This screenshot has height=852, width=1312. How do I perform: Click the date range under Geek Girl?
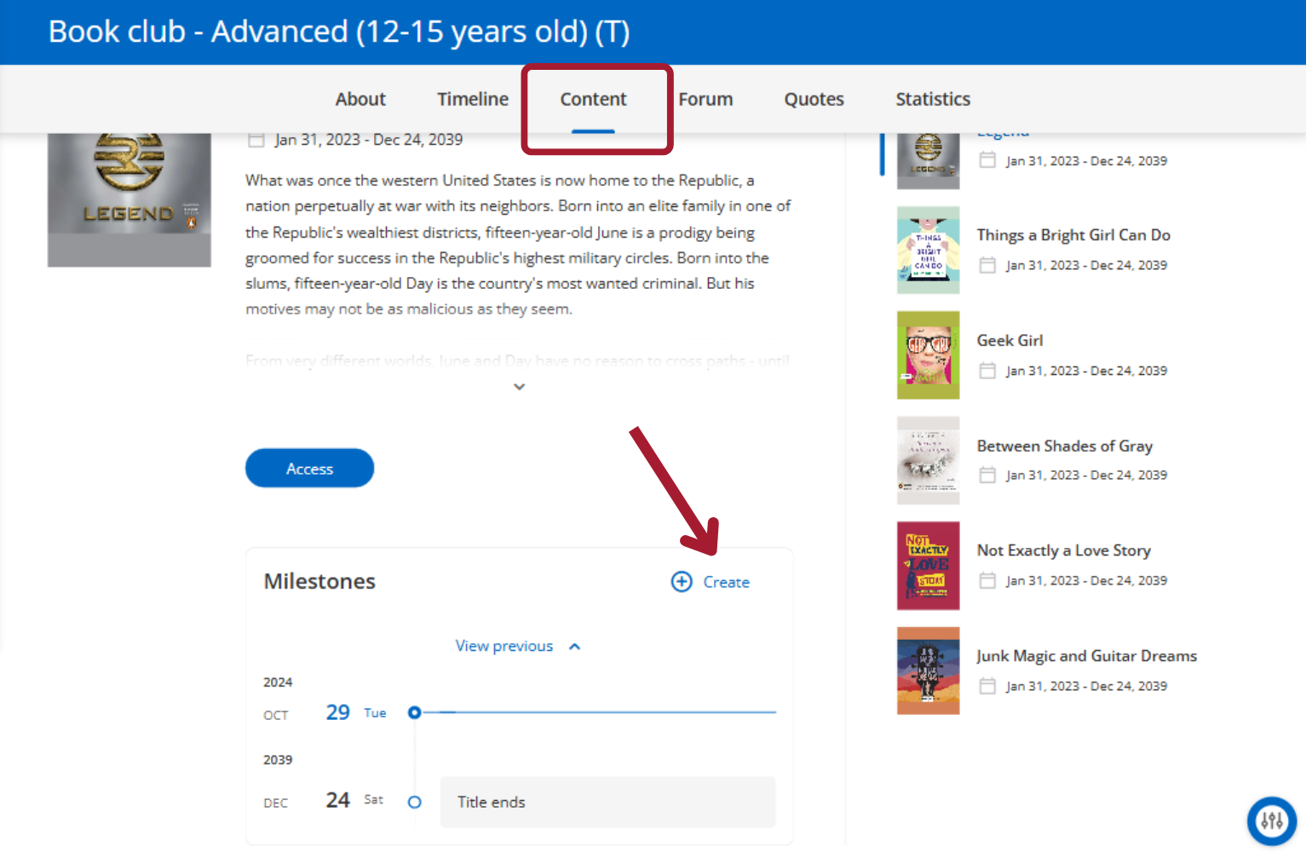pyautogui.click(x=1086, y=371)
